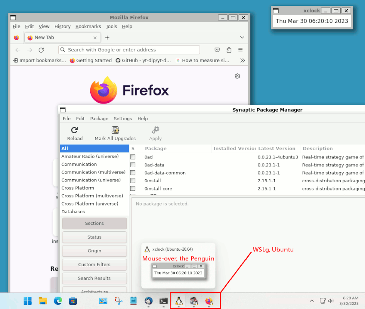Expand the list all tabs chevron
Screen dimensions: 365x309
[x=242, y=37]
